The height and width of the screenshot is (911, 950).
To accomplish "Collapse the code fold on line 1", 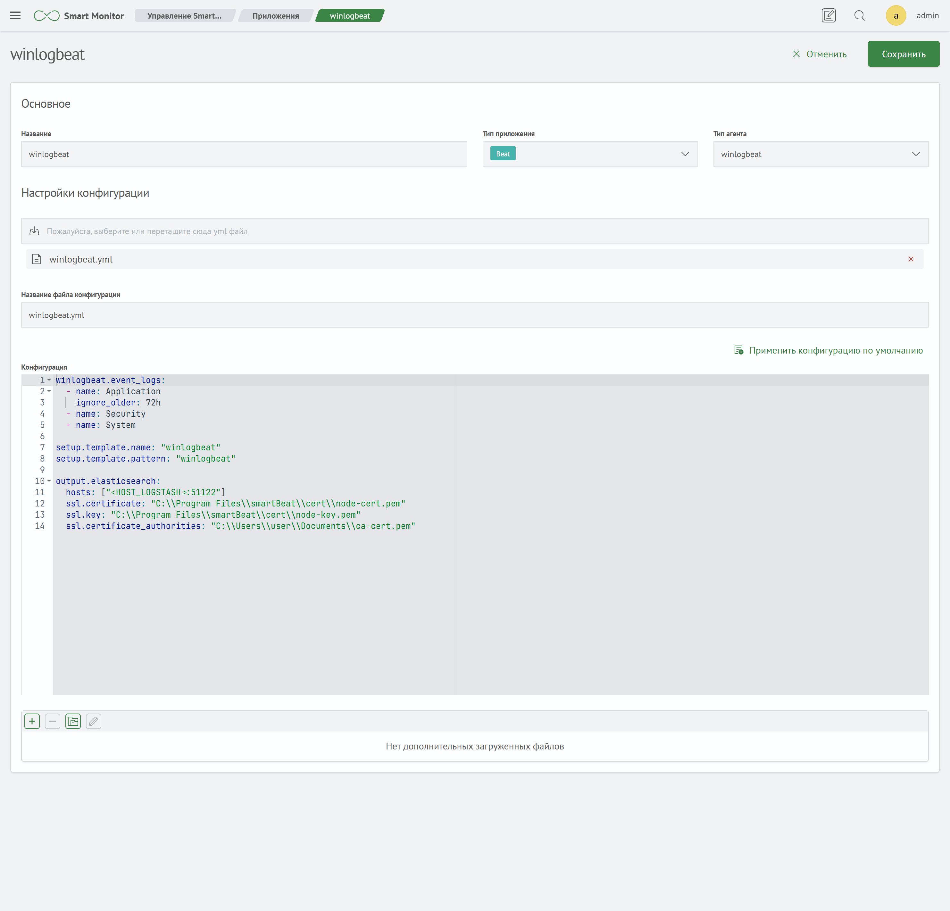I will pos(49,380).
